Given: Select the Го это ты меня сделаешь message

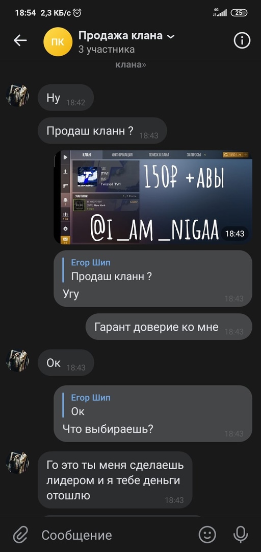Looking at the screenshot, I should pos(115,480).
